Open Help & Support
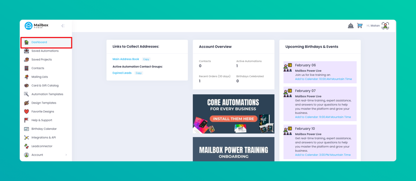The width and height of the screenshot is (416, 181). [42, 120]
